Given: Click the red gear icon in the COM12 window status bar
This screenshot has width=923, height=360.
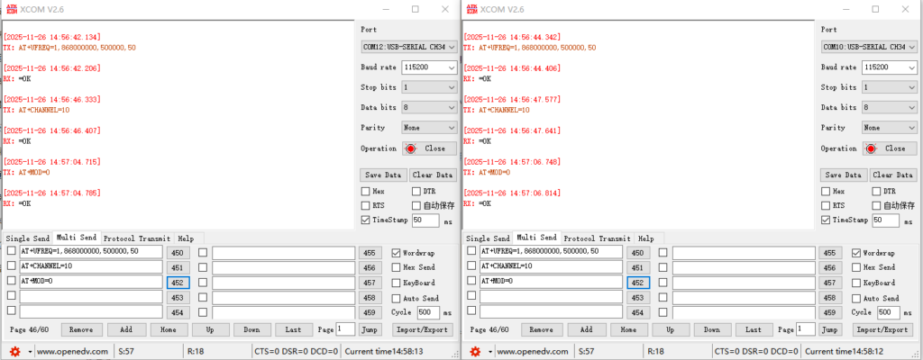Looking at the screenshot, I should [14, 351].
